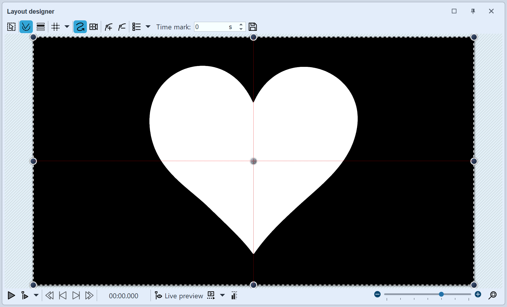Select the rectangular selection tool
The image size is (507, 307).
click(x=11, y=26)
